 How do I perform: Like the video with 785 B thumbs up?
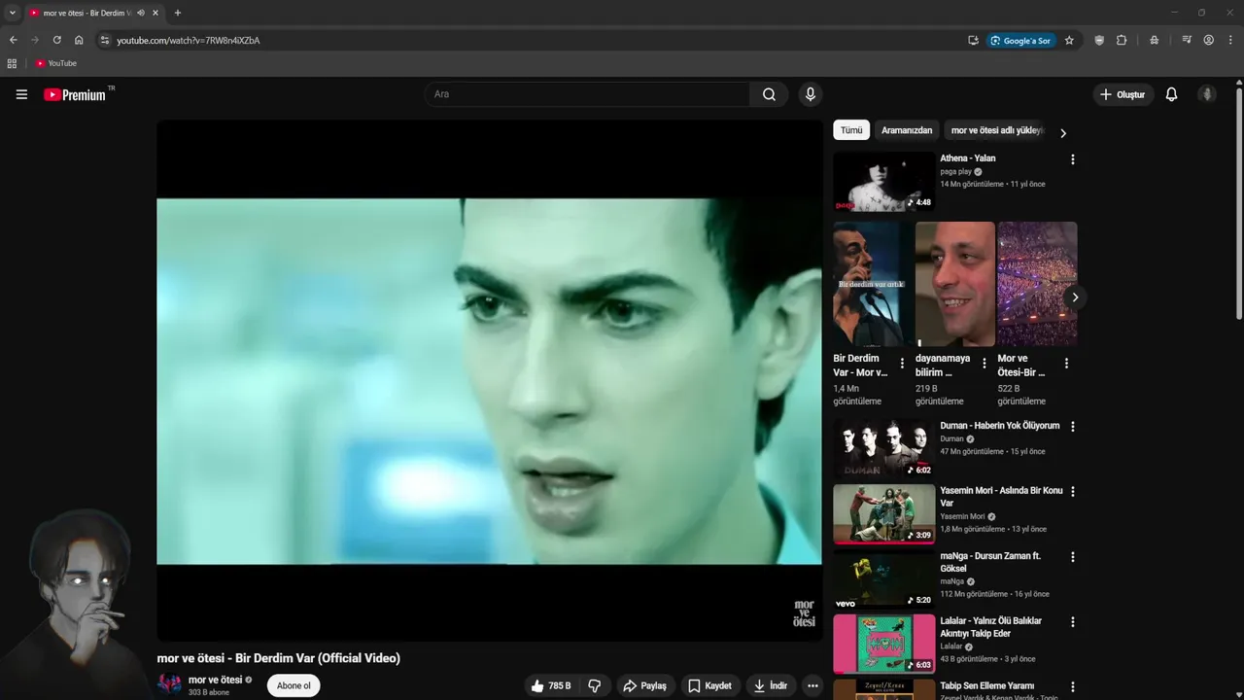pyautogui.click(x=551, y=685)
